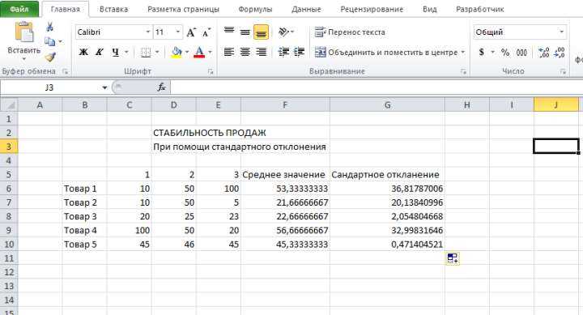Click the Paste (Вставить) clipboard icon
Viewport: 583px width, 315px height.
pos(23,32)
